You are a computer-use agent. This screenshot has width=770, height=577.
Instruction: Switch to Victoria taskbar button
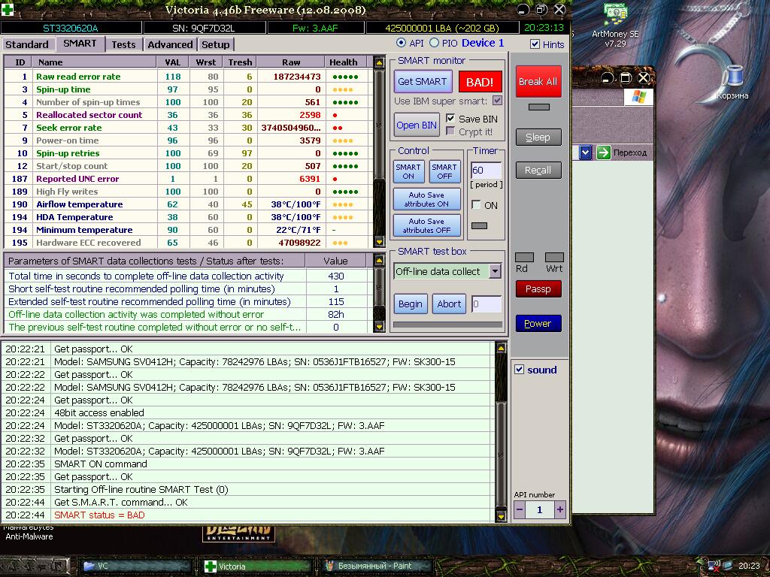(x=256, y=566)
